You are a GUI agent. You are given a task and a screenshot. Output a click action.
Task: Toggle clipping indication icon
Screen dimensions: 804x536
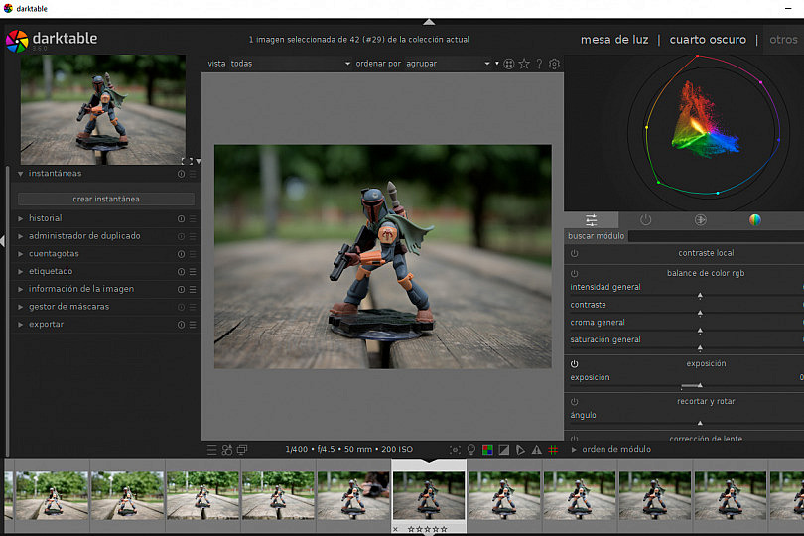pos(504,450)
